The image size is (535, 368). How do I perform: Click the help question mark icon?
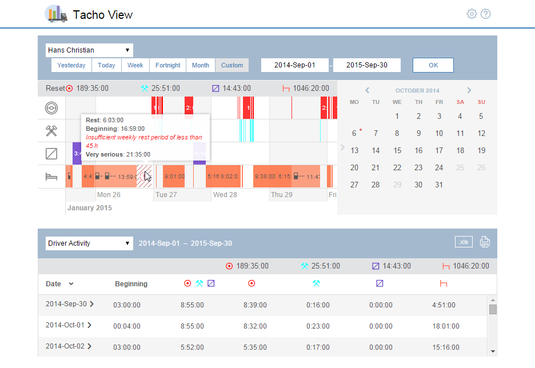486,14
